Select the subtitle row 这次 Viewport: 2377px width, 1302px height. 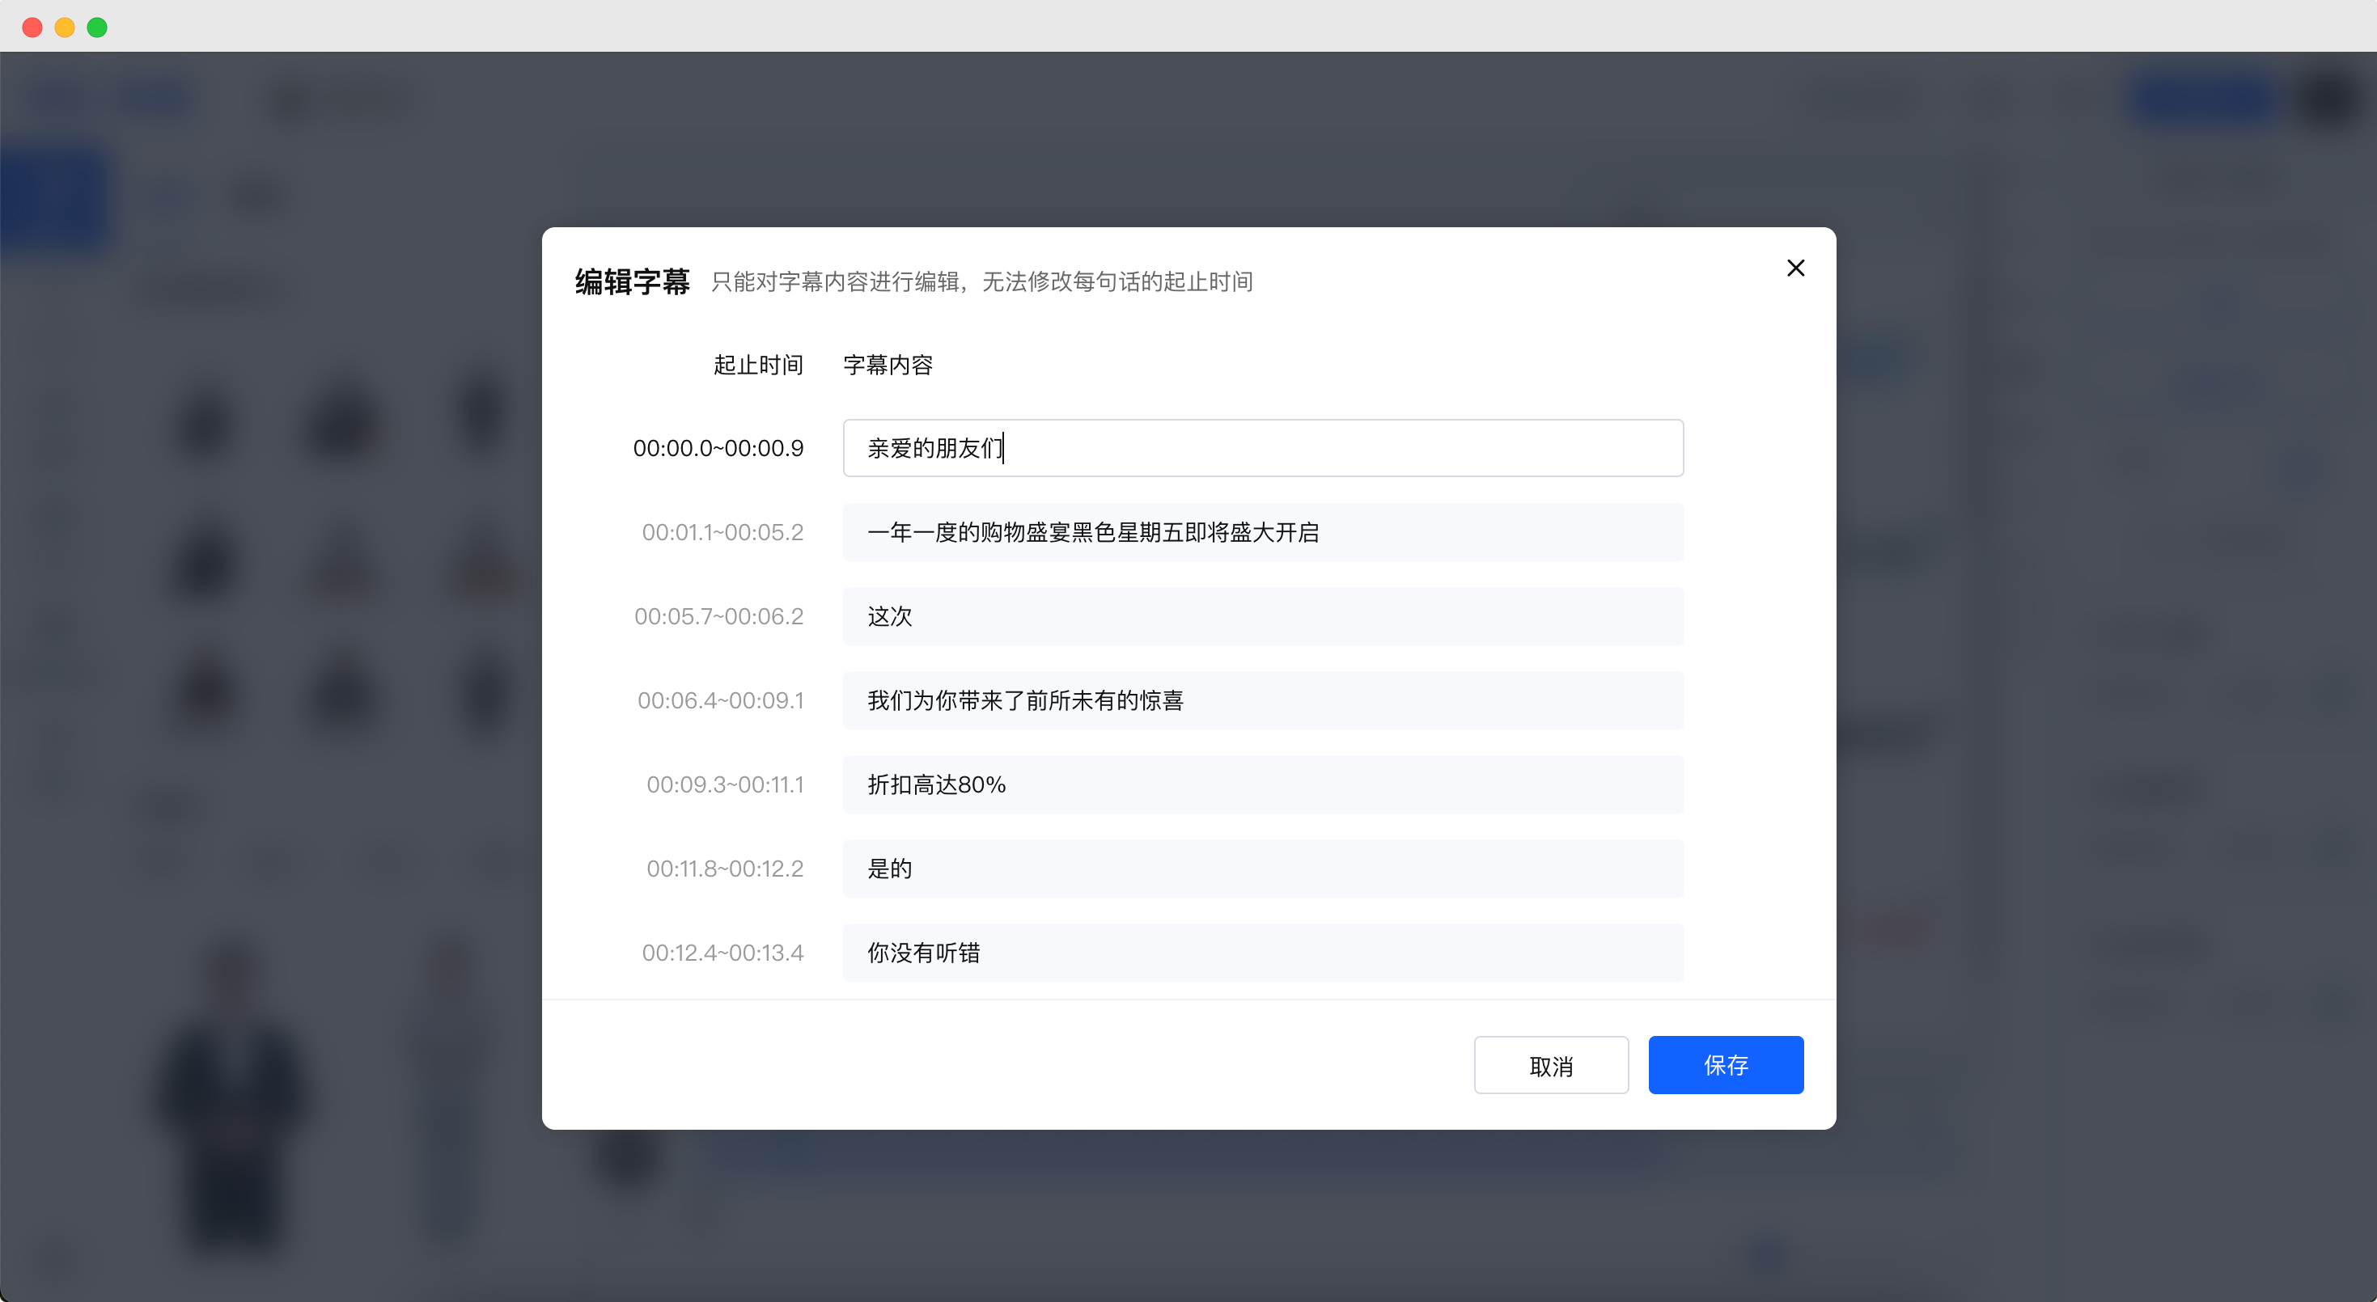[x=1262, y=615]
